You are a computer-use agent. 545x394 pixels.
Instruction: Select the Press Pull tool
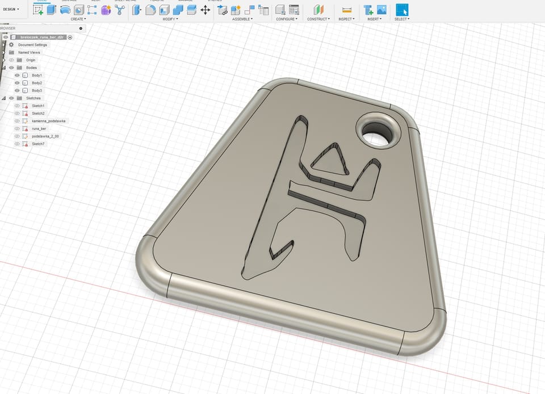(137, 10)
